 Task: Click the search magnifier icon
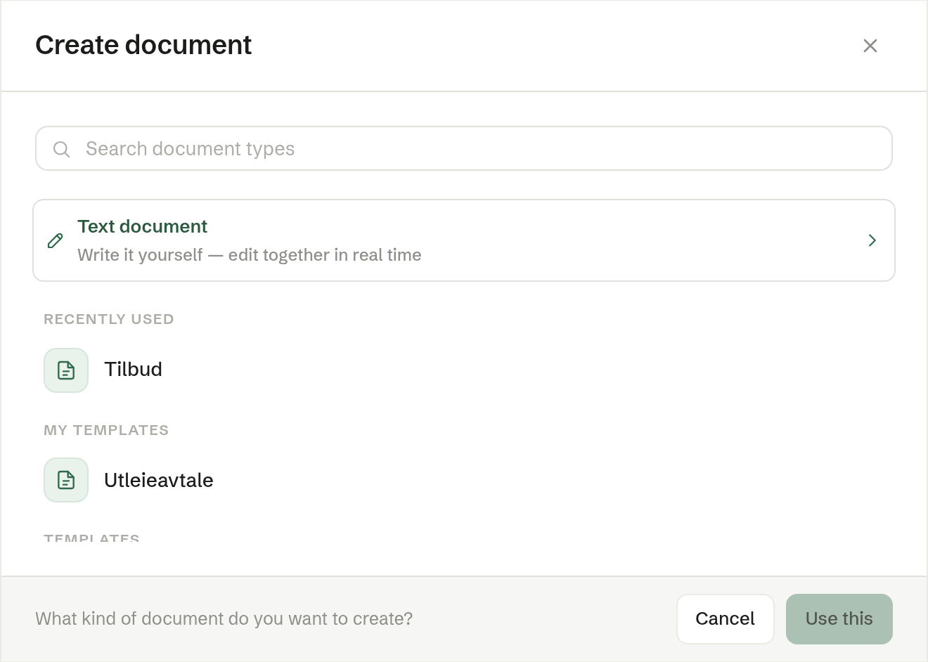[62, 149]
